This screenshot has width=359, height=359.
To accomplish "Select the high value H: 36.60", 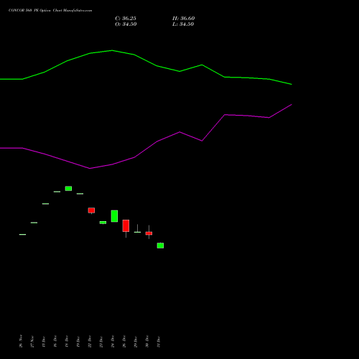I will (x=184, y=19).
